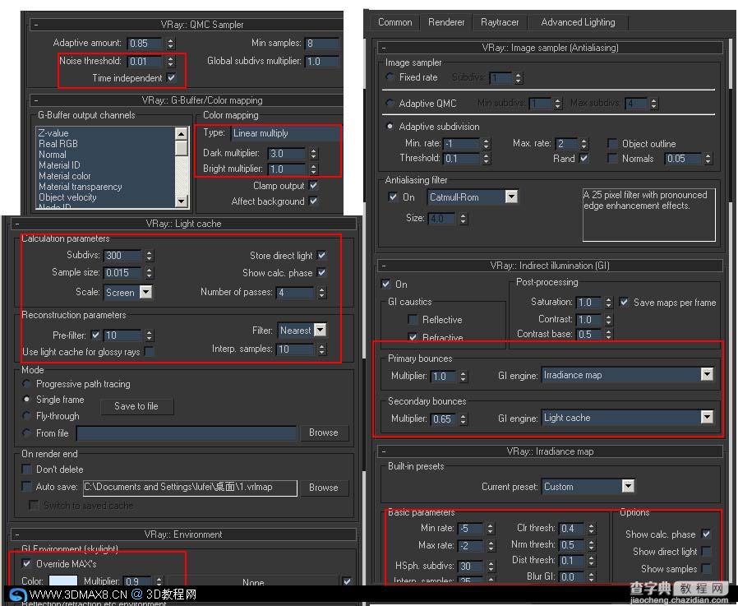Image resolution: width=738 pixels, height=606 pixels.
Task: Enable Show direct light option
Action: click(x=706, y=551)
